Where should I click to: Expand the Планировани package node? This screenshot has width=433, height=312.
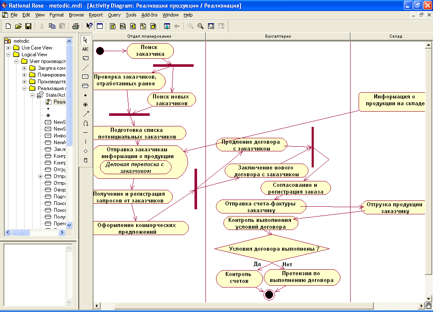point(24,75)
